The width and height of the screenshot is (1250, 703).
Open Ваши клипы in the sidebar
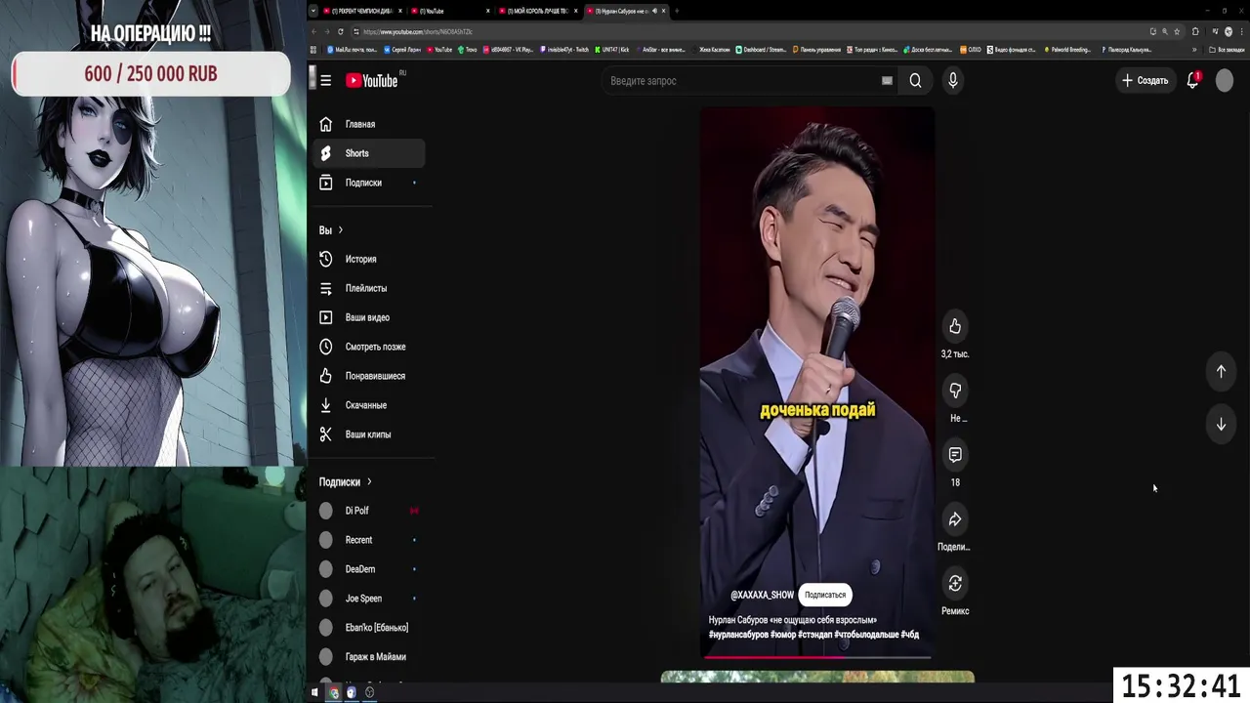pyautogui.click(x=369, y=434)
